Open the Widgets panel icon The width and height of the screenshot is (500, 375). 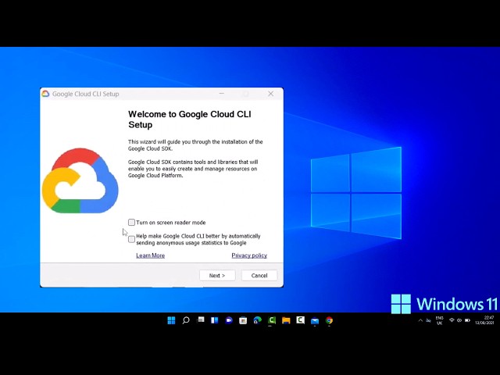pos(215,320)
